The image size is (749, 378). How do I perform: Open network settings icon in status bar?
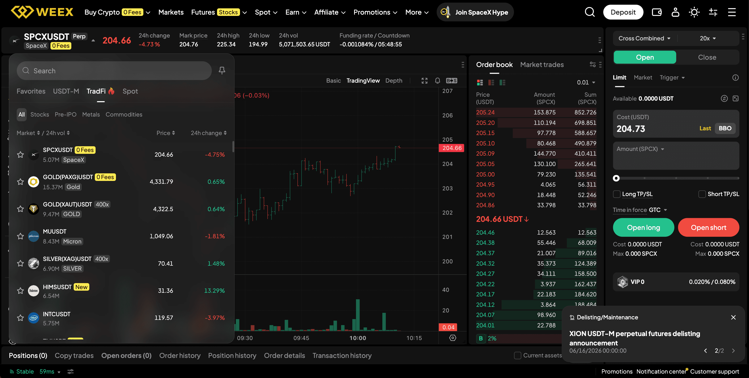[70, 371]
